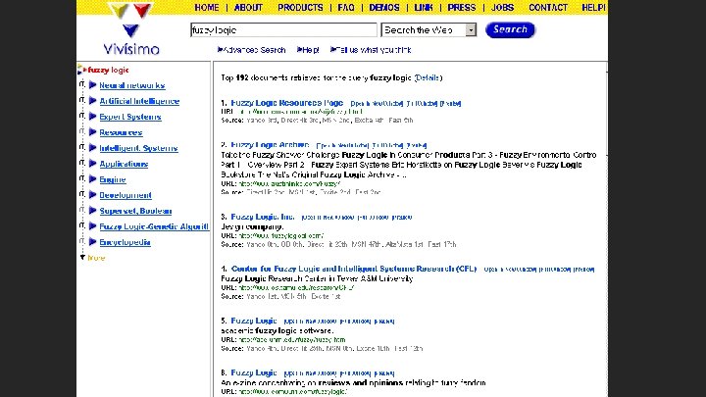The width and height of the screenshot is (706, 397).
Task: Click the arrow icon beside Fuzzy Logic-Genetic Algorithm
Action: [93, 226]
